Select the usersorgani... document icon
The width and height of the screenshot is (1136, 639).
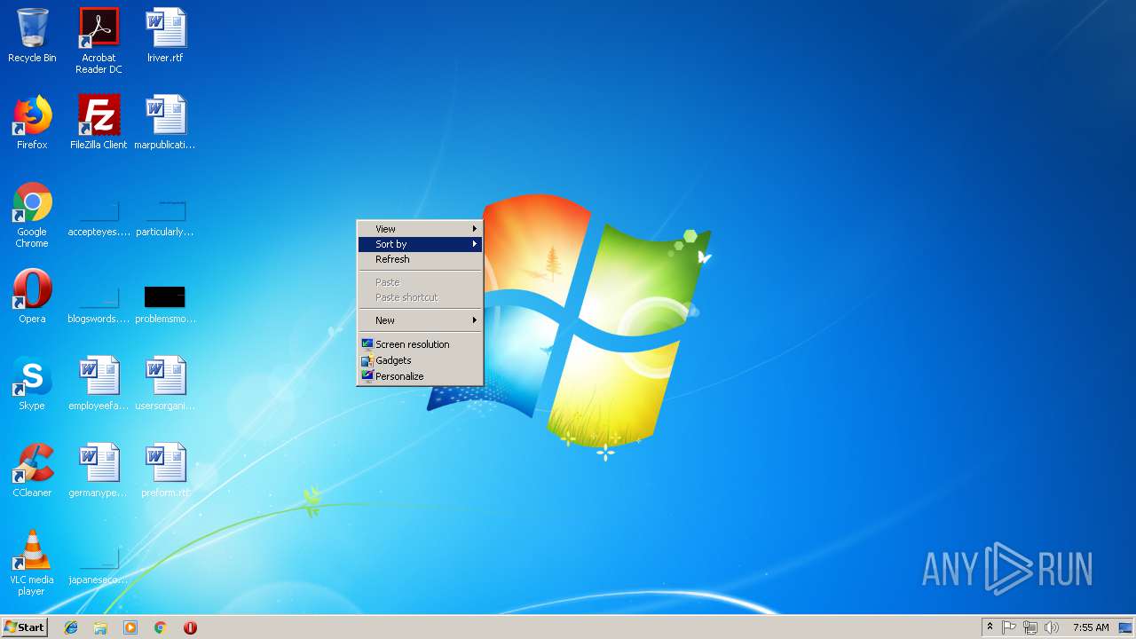pos(165,383)
